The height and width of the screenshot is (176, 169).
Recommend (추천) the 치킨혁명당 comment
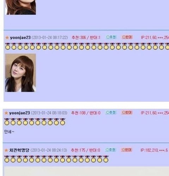pyautogui.click(x=110, y=150)
